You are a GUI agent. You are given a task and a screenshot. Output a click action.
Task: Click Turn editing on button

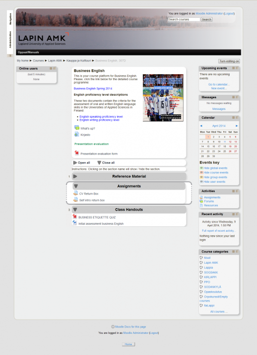(x=229, y=61)
